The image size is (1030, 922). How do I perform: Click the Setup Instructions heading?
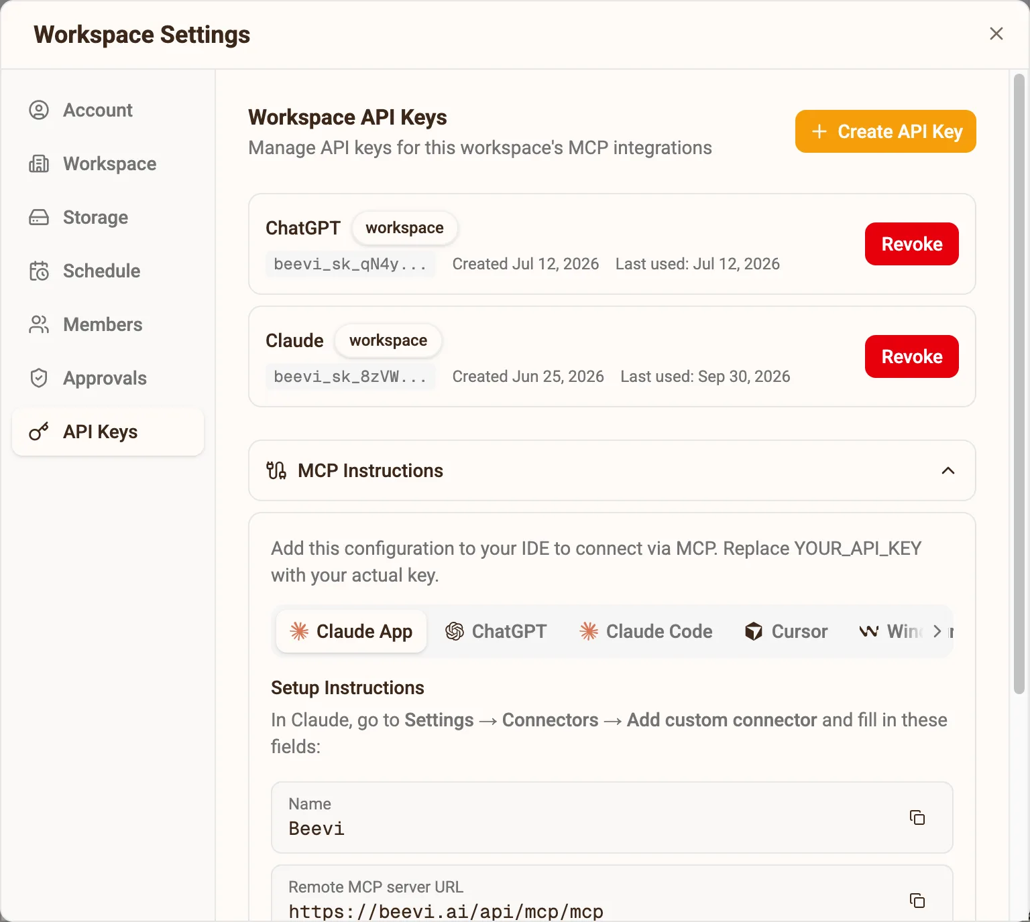347,687
